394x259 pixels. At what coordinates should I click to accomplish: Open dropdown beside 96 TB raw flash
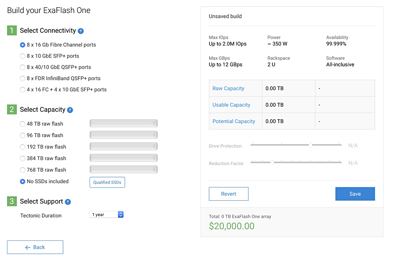click(x=124, y=135)
